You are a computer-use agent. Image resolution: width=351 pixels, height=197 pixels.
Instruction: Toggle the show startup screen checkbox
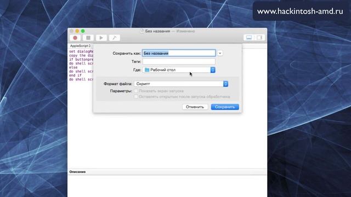tap(135, 91)
